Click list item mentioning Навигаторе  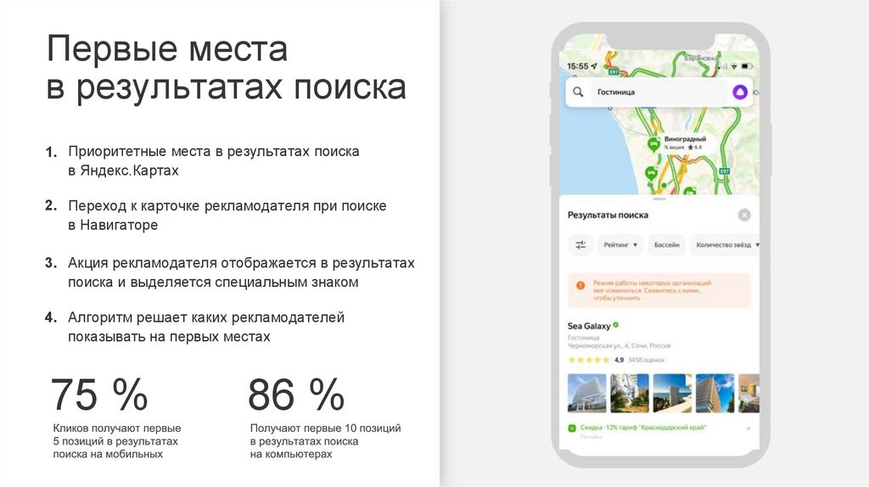coord(227,215)
